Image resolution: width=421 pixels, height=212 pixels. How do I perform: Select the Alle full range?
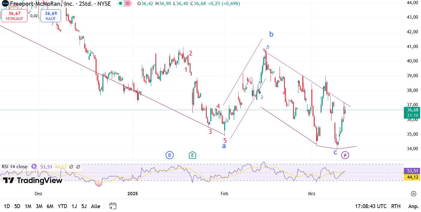[x=96, y=206]
